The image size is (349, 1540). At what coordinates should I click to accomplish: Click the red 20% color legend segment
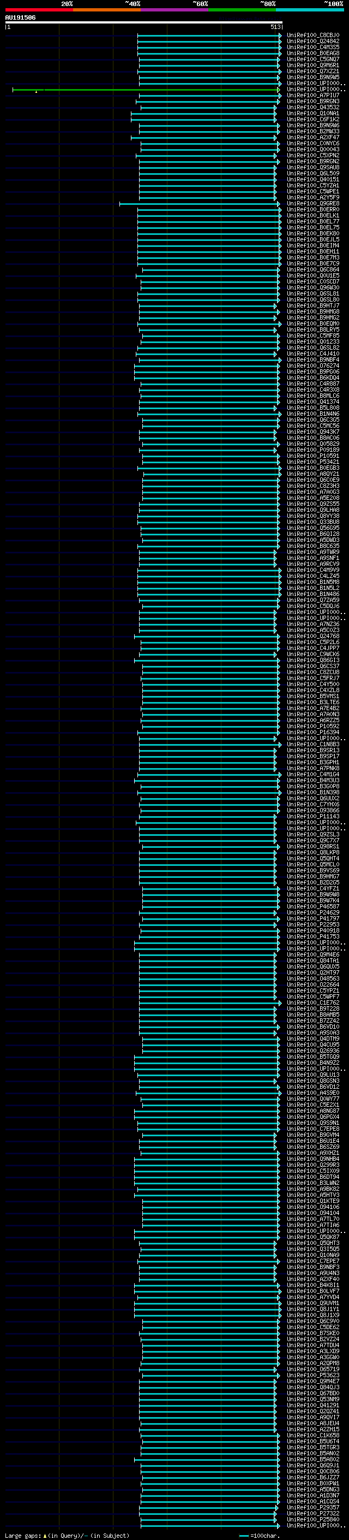tap(39, 10)
